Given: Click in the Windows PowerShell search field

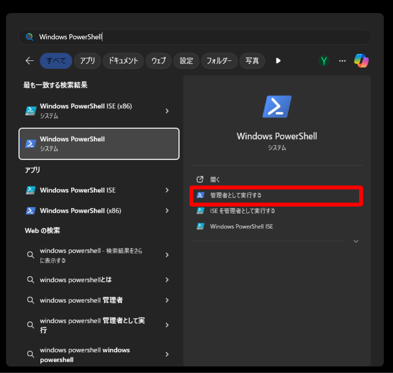Looking at the screenshot, I should (195, 37).
